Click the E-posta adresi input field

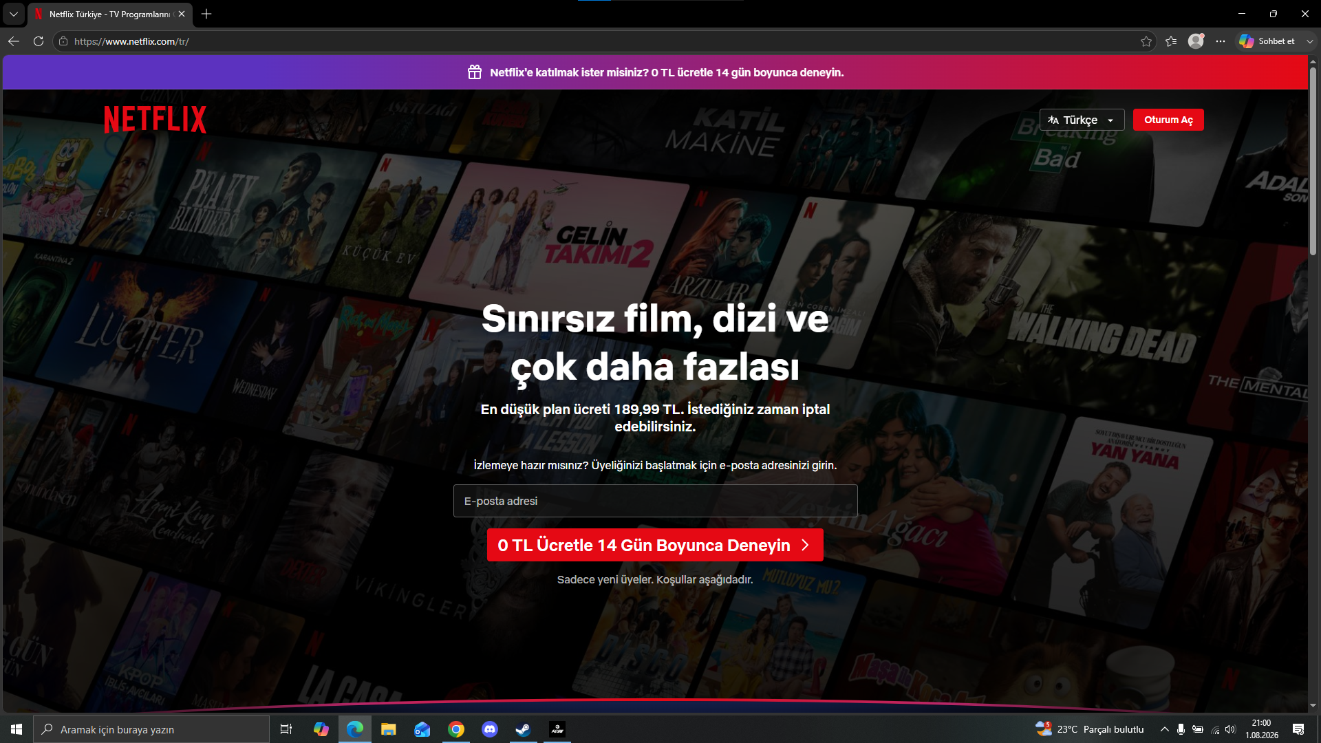point(655,501)
